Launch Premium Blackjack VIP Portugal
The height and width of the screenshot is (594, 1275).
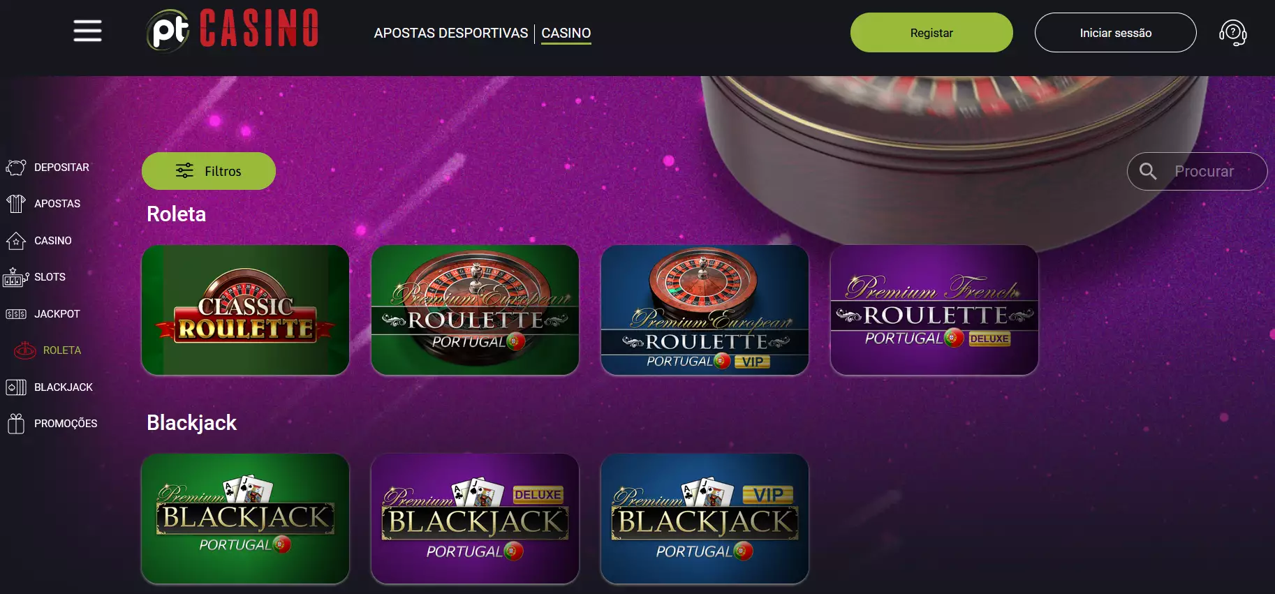point(705,519)
